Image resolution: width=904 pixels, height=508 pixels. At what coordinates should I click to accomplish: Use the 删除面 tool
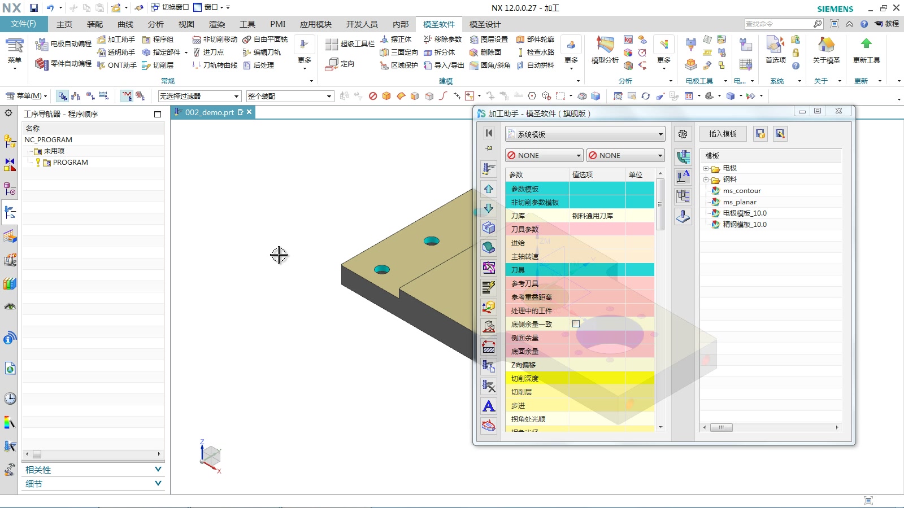pos(485,52)
